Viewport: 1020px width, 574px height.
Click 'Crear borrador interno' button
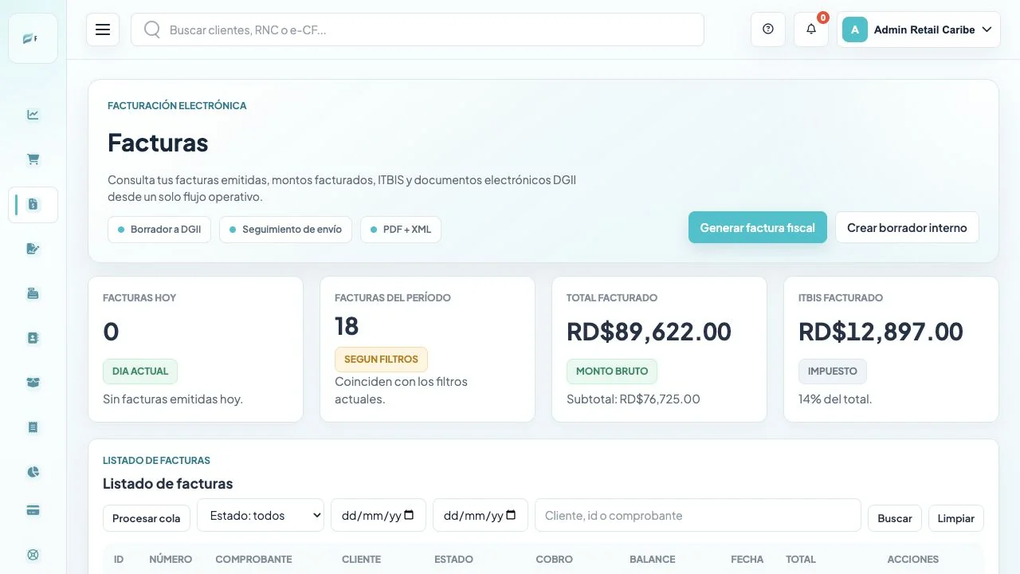coord(907,227)
